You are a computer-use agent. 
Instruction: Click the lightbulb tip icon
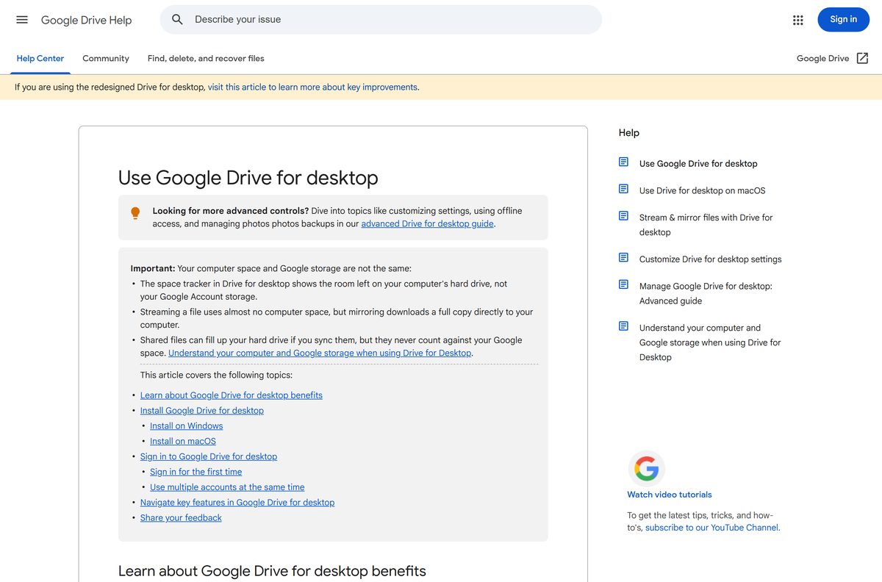click(x=135, y=213)
